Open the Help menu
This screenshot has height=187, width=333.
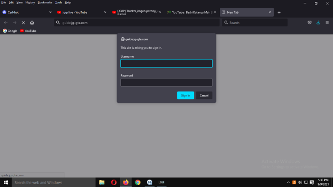[x=68, y=2]
